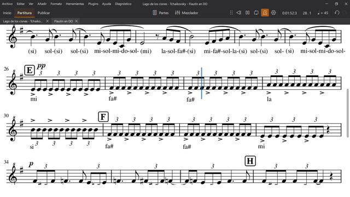Image resolution: width=350 pixels, height=197 pixels.
Task: Open the Archivo menu
Action: click(7, 4)
